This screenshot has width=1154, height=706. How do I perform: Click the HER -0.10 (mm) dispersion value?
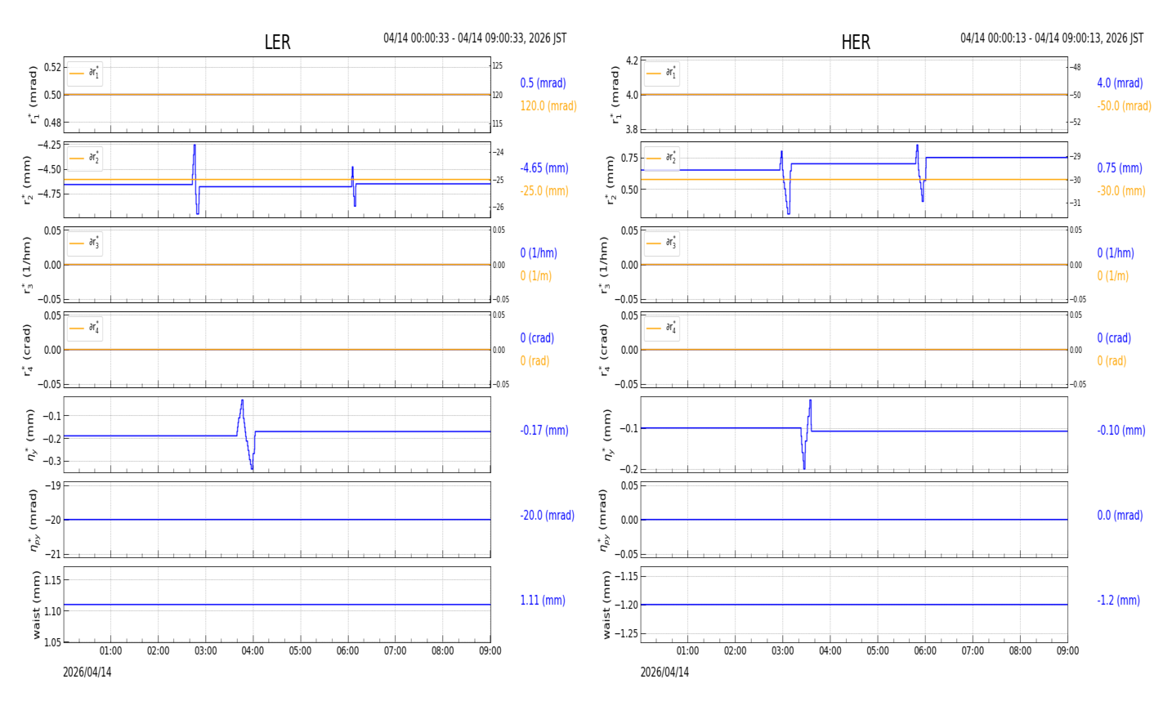point(1121,430)
